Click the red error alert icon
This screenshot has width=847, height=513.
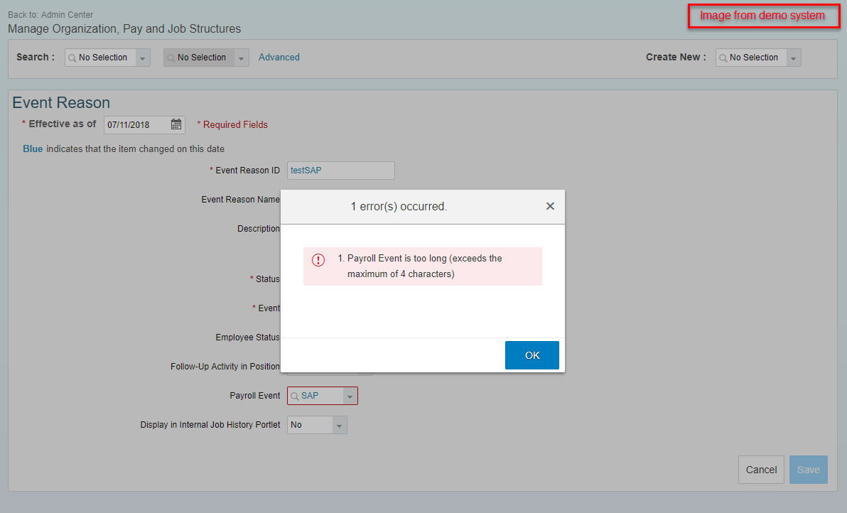click(318, 260)
